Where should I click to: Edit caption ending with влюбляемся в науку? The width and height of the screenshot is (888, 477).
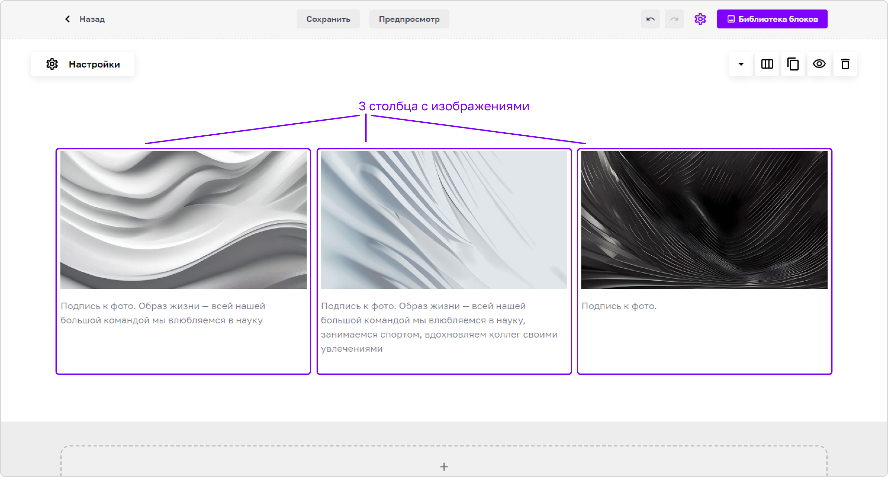click(x=163, y=313)
